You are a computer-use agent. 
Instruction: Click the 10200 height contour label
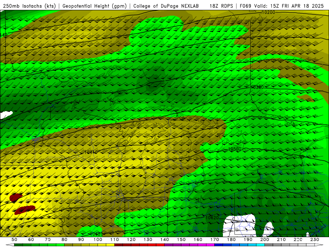[x=269, y=12]
